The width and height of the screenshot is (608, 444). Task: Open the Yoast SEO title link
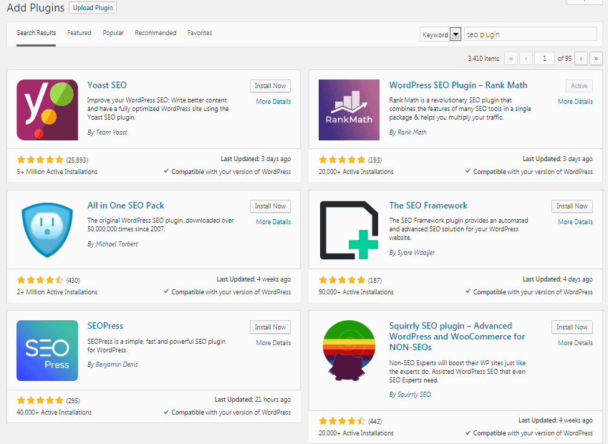tap(107, 85)
